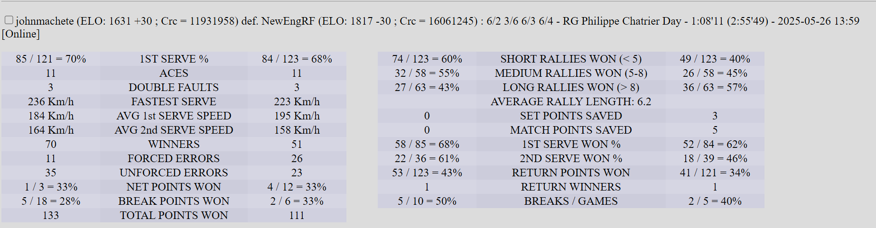Tick the checkbox beside johnmachete match result
The width and height of the screenshot is (876, 228).
pyautogui.click(x=9, y=20)
